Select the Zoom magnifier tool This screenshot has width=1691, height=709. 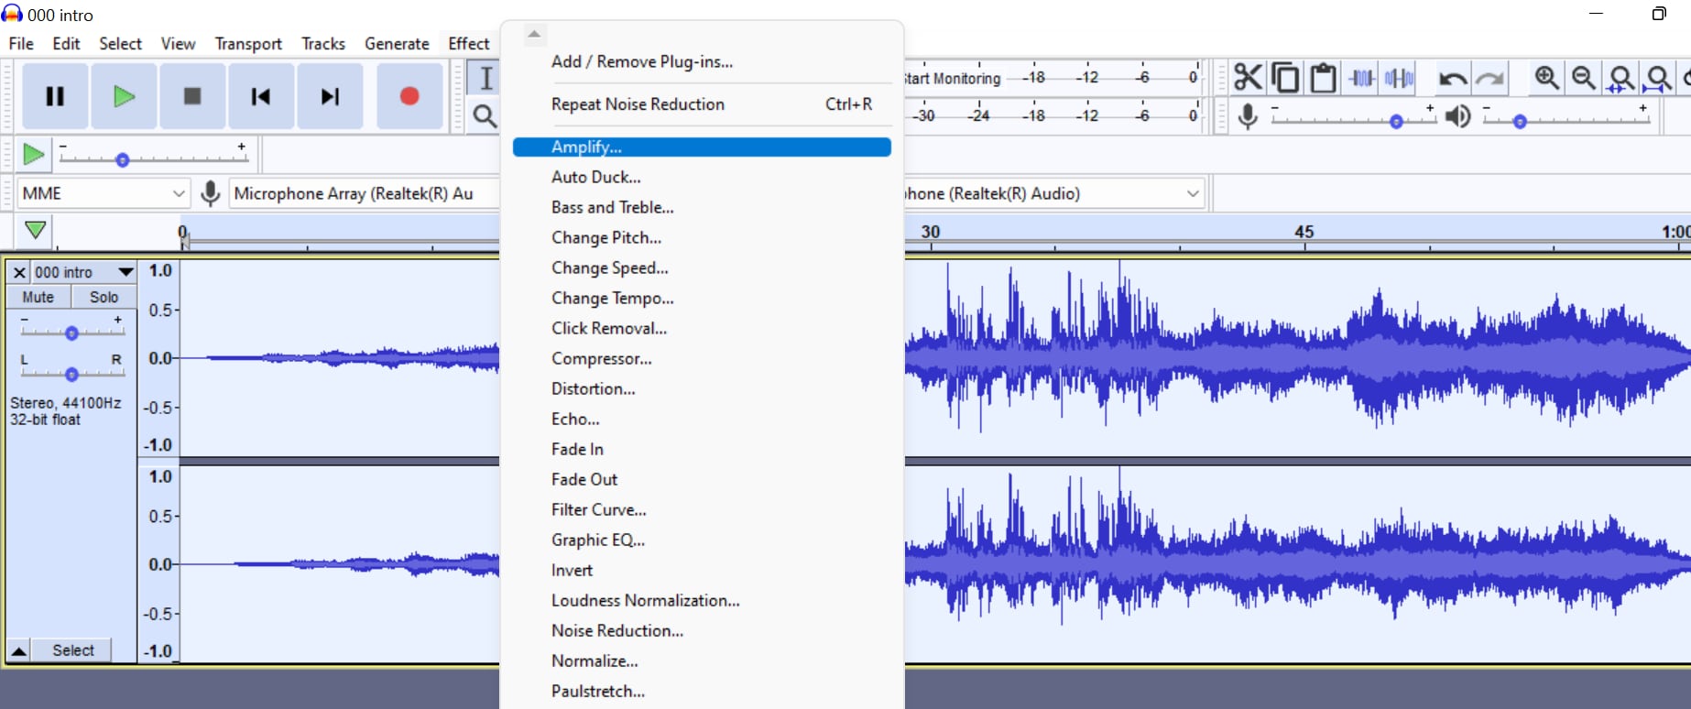pyautogui.click(x=485, y=116)
